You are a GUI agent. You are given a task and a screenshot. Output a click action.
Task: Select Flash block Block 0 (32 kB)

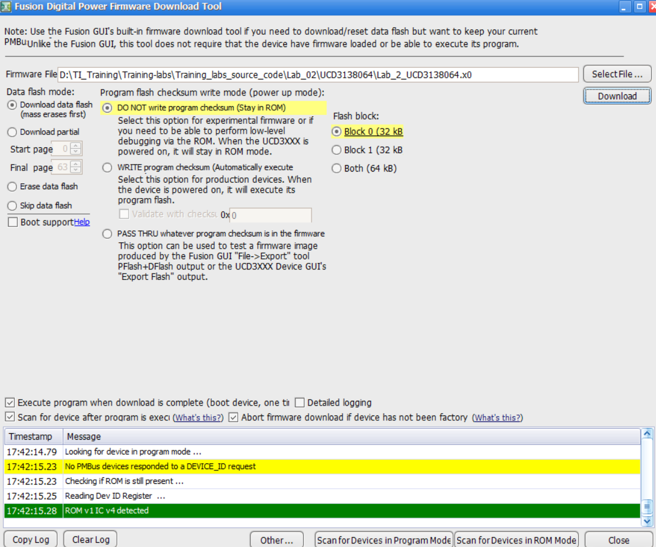(337, 131)
